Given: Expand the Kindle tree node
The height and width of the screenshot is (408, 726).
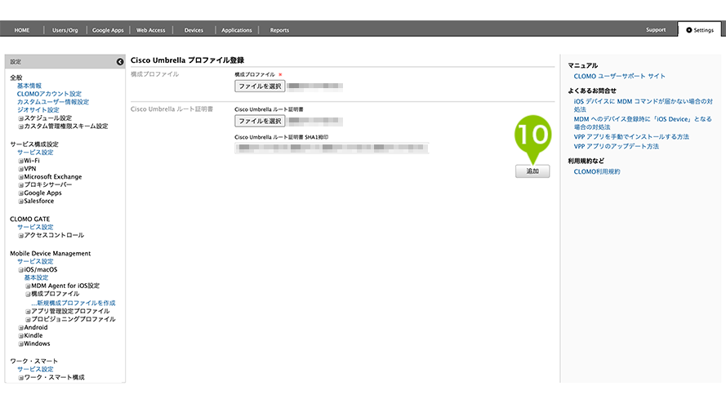Looking at the screenshot, I should coord(21,336).
